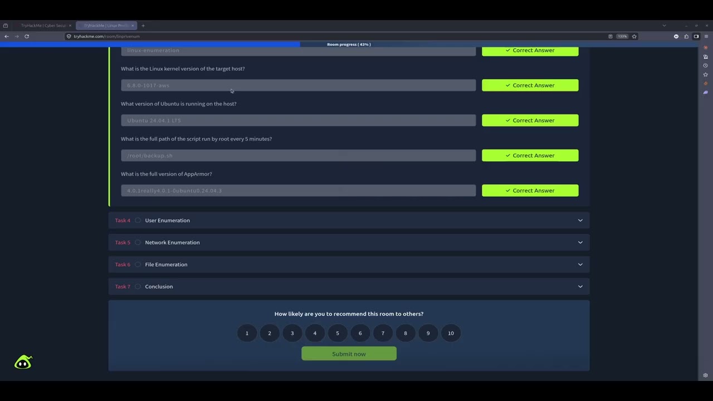Open the extensions icon in the toolbar
Viewport: 713px width, 401px height.
tap(686, 36)
